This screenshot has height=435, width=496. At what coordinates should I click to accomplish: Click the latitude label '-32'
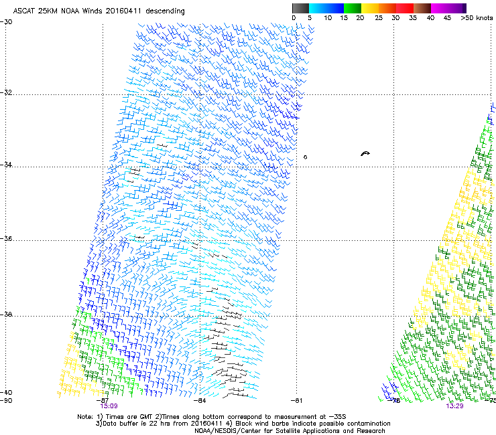click(x=6, y=92)
